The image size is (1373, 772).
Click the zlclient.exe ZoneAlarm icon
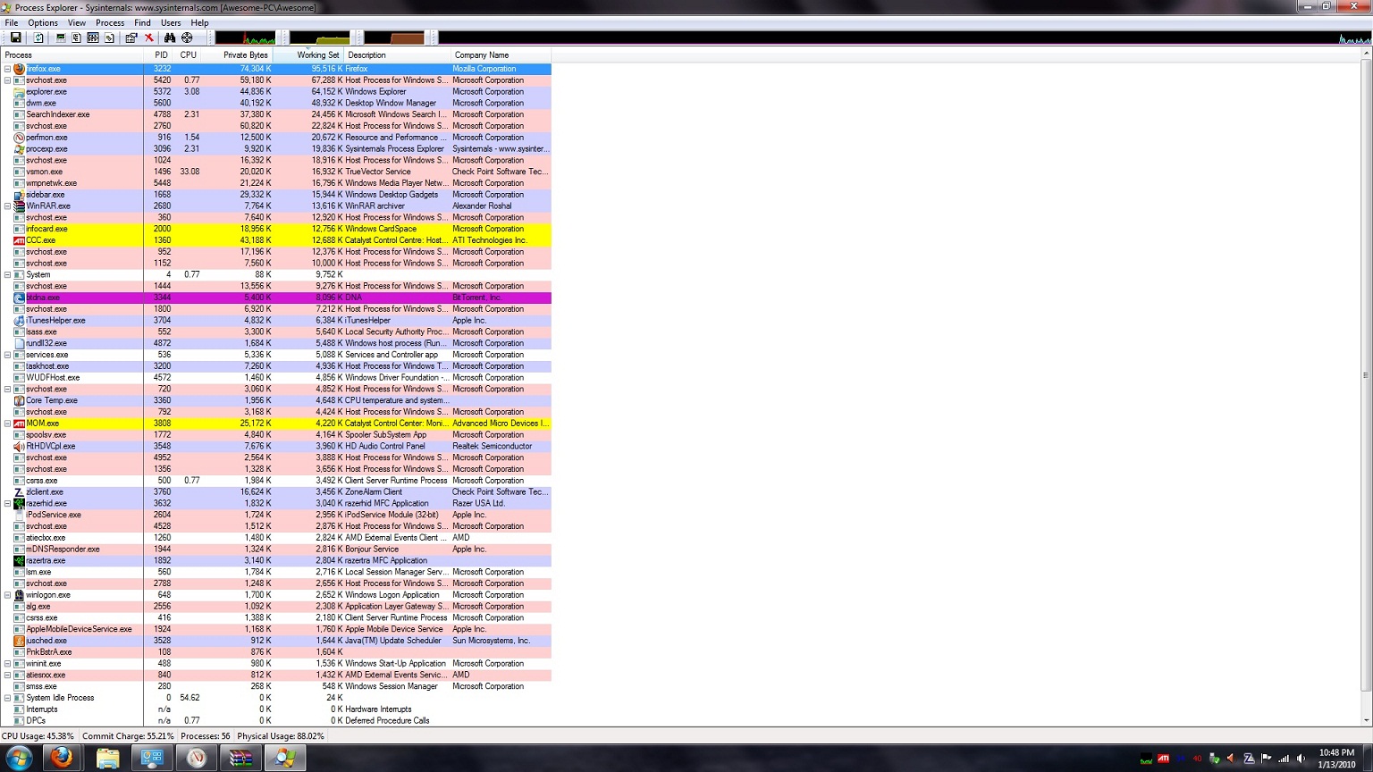(19, 492)
